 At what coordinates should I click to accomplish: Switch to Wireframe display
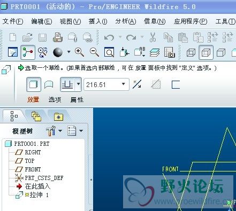tap(191, 52)
